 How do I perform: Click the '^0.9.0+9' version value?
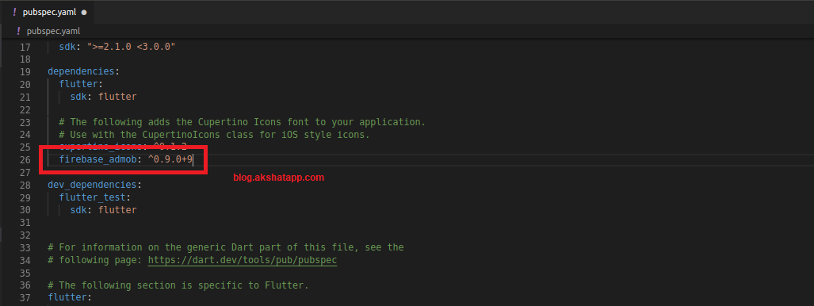[170, 159]
